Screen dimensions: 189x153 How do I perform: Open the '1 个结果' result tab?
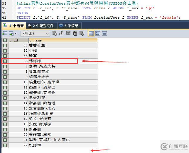pyautogui.click(x=14, y=25)
